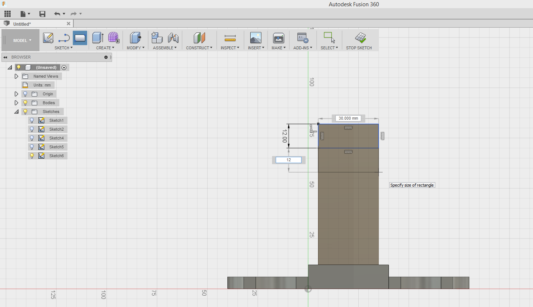Open the ADD-INS menu
Screen dimensions: 533x307
pyautogui.click(x=303, y=48)
